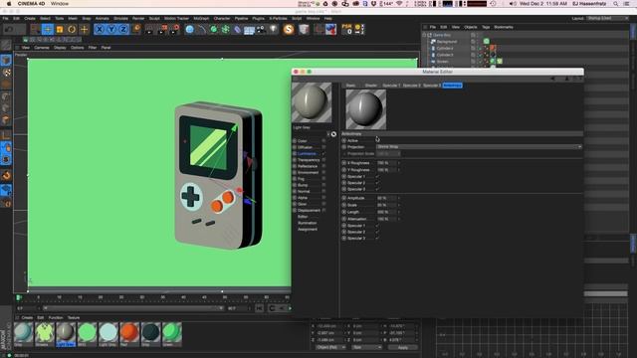Toggle the Z axis lock

(123, 29)
